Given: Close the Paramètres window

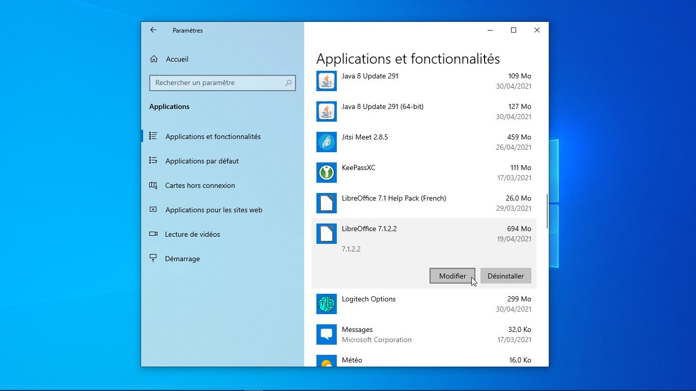Looking at the screenshot, I should coord(537,30).
